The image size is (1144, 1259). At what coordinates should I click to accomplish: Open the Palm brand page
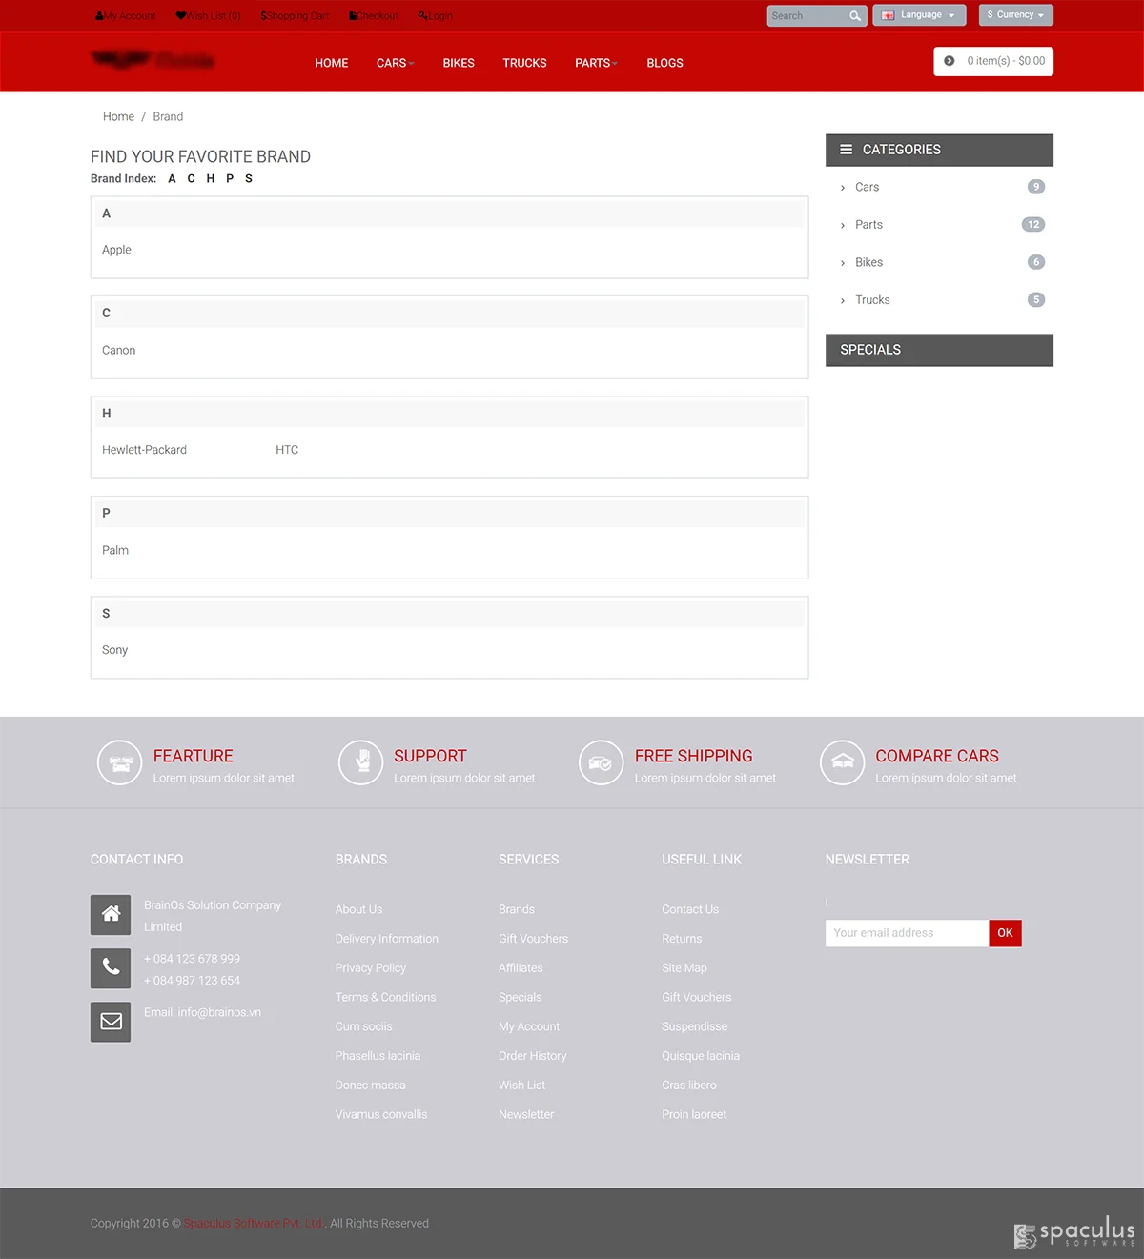(115, 550)
